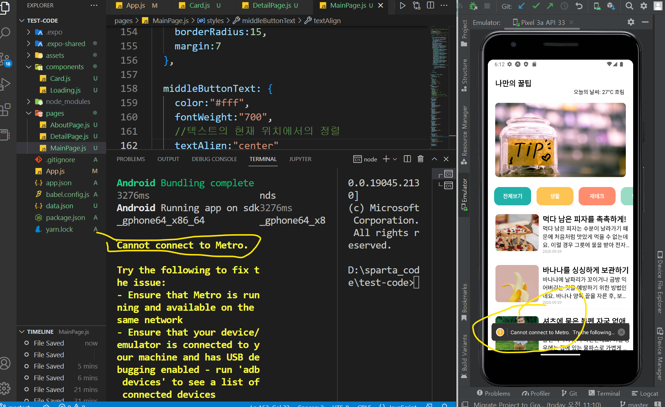665x407 pixels.
Task: Close the terminal panel
Action: 446,159
